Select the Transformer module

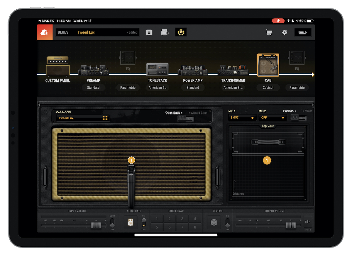[233, 70]
